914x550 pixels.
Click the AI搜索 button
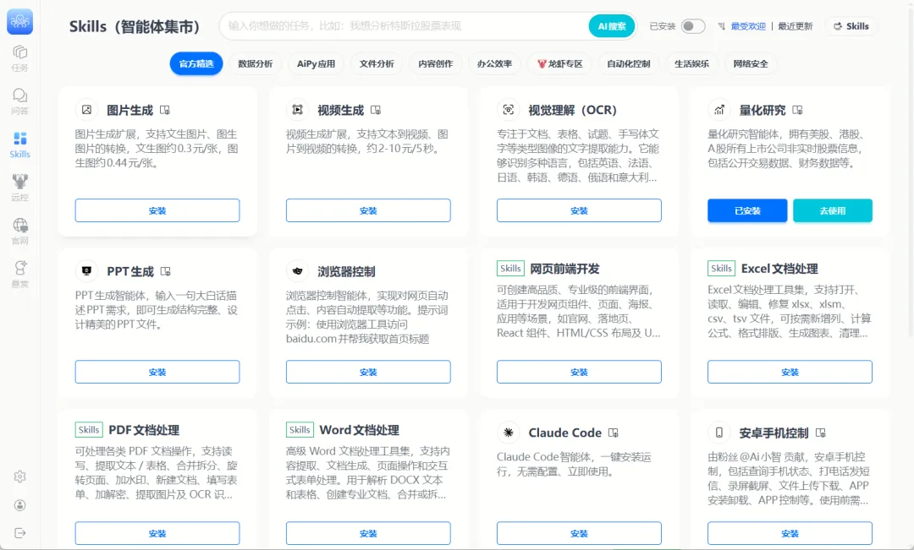612,26
